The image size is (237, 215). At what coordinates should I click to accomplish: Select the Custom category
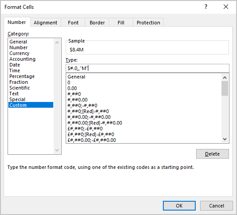[x=31, y=105]
